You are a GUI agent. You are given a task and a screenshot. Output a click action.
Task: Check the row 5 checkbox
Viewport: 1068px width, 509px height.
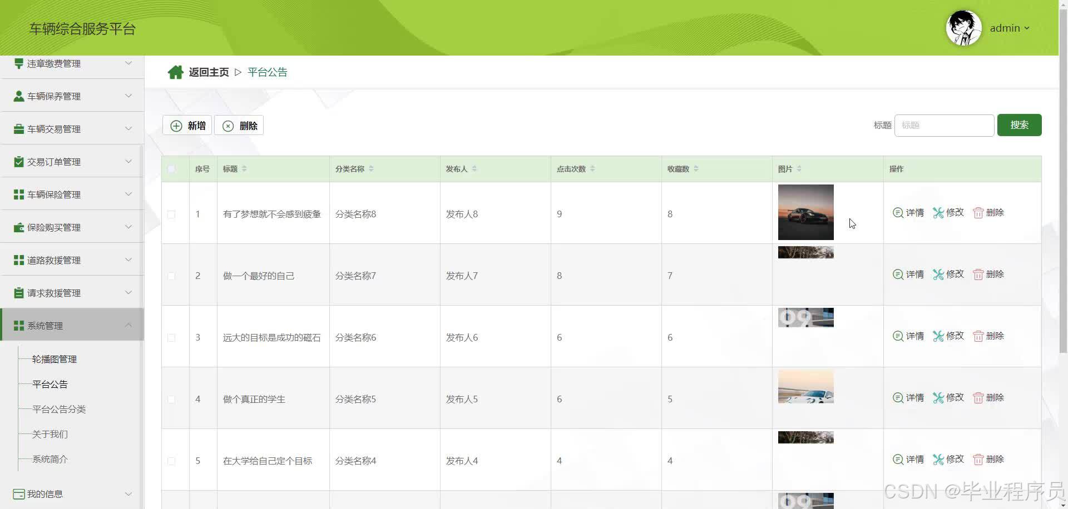click(x=171, y=461)
